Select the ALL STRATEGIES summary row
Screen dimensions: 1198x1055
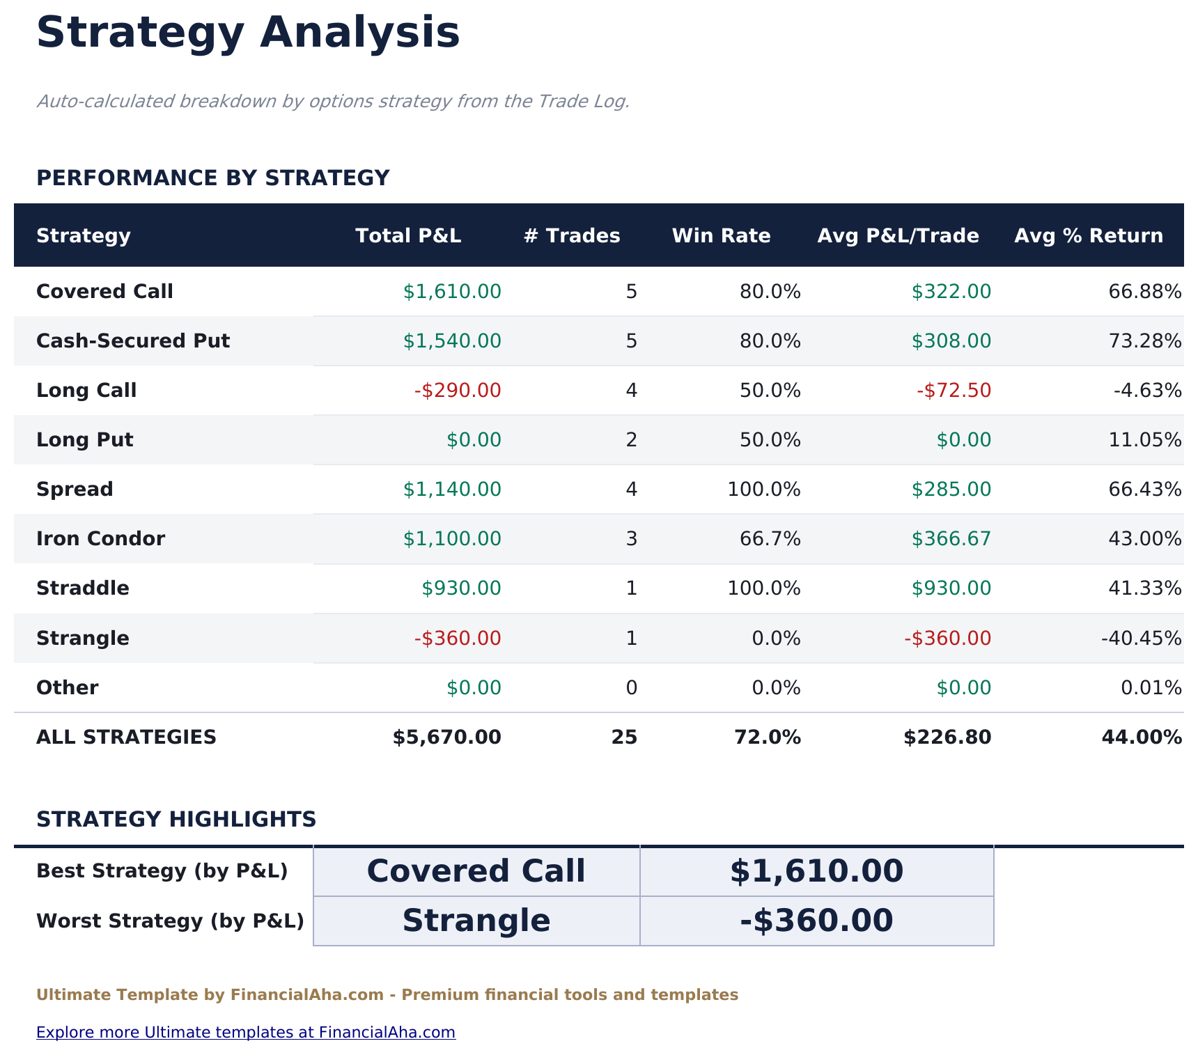click(x=125, y=737)
